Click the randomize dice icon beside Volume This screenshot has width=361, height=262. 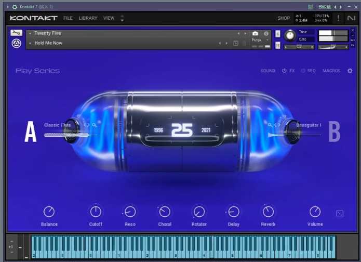(340, 213)
